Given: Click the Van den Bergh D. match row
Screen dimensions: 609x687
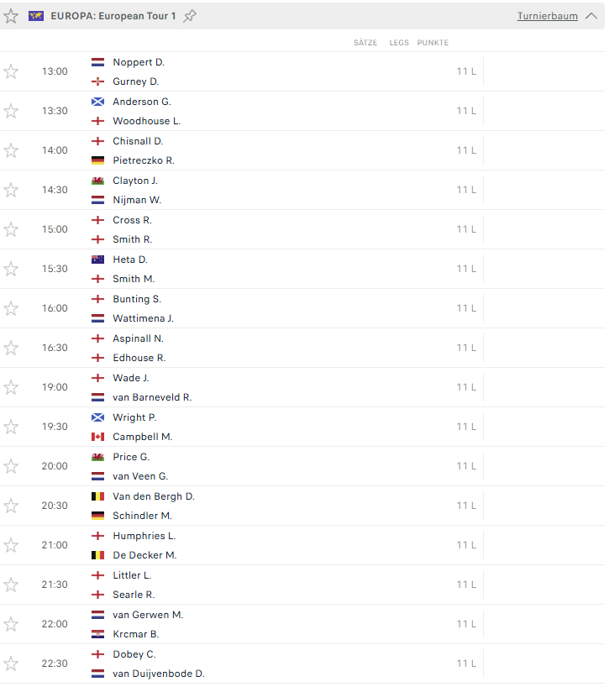Looking at the screenshot, I should (x=302, y=506).
